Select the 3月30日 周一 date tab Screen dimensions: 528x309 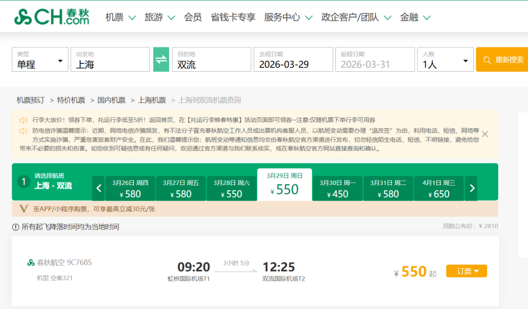[x=338, y=188]
